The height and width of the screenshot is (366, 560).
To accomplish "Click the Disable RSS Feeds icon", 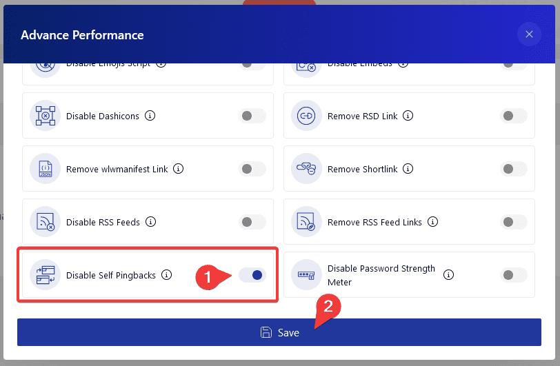I will coord(45,222).
